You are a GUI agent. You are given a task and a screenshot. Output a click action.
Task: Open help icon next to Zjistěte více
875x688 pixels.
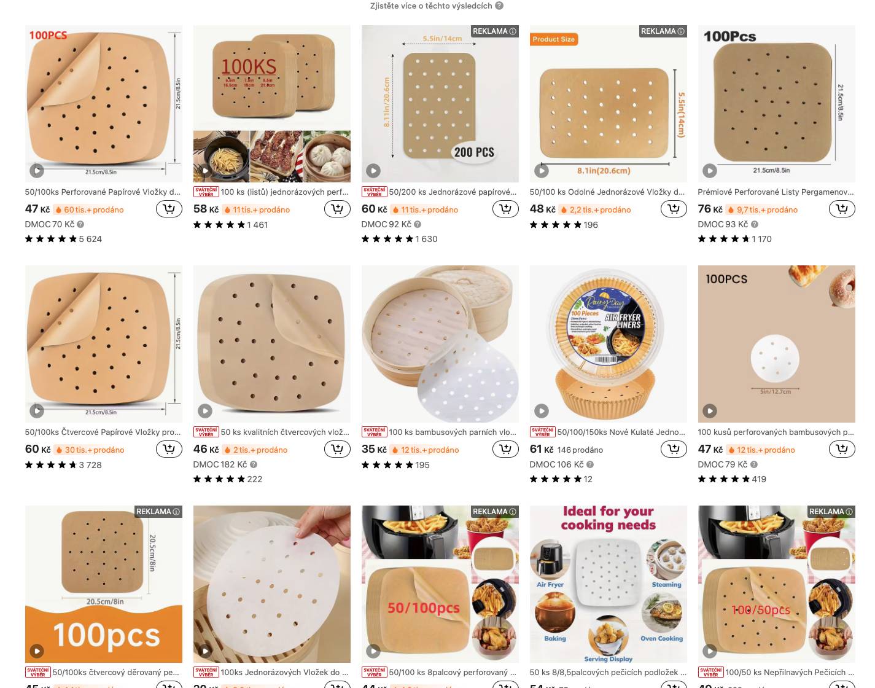(x=499, y=6)
